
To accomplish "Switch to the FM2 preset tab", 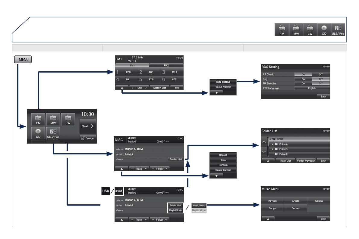I will 166,65.
